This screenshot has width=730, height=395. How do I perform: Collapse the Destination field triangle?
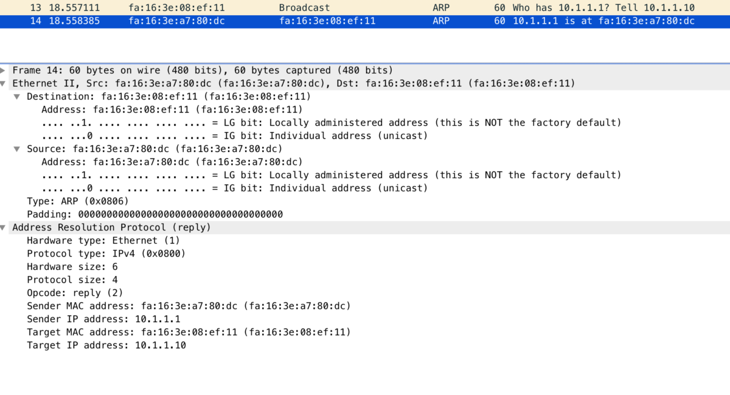(x=18, y=97)
